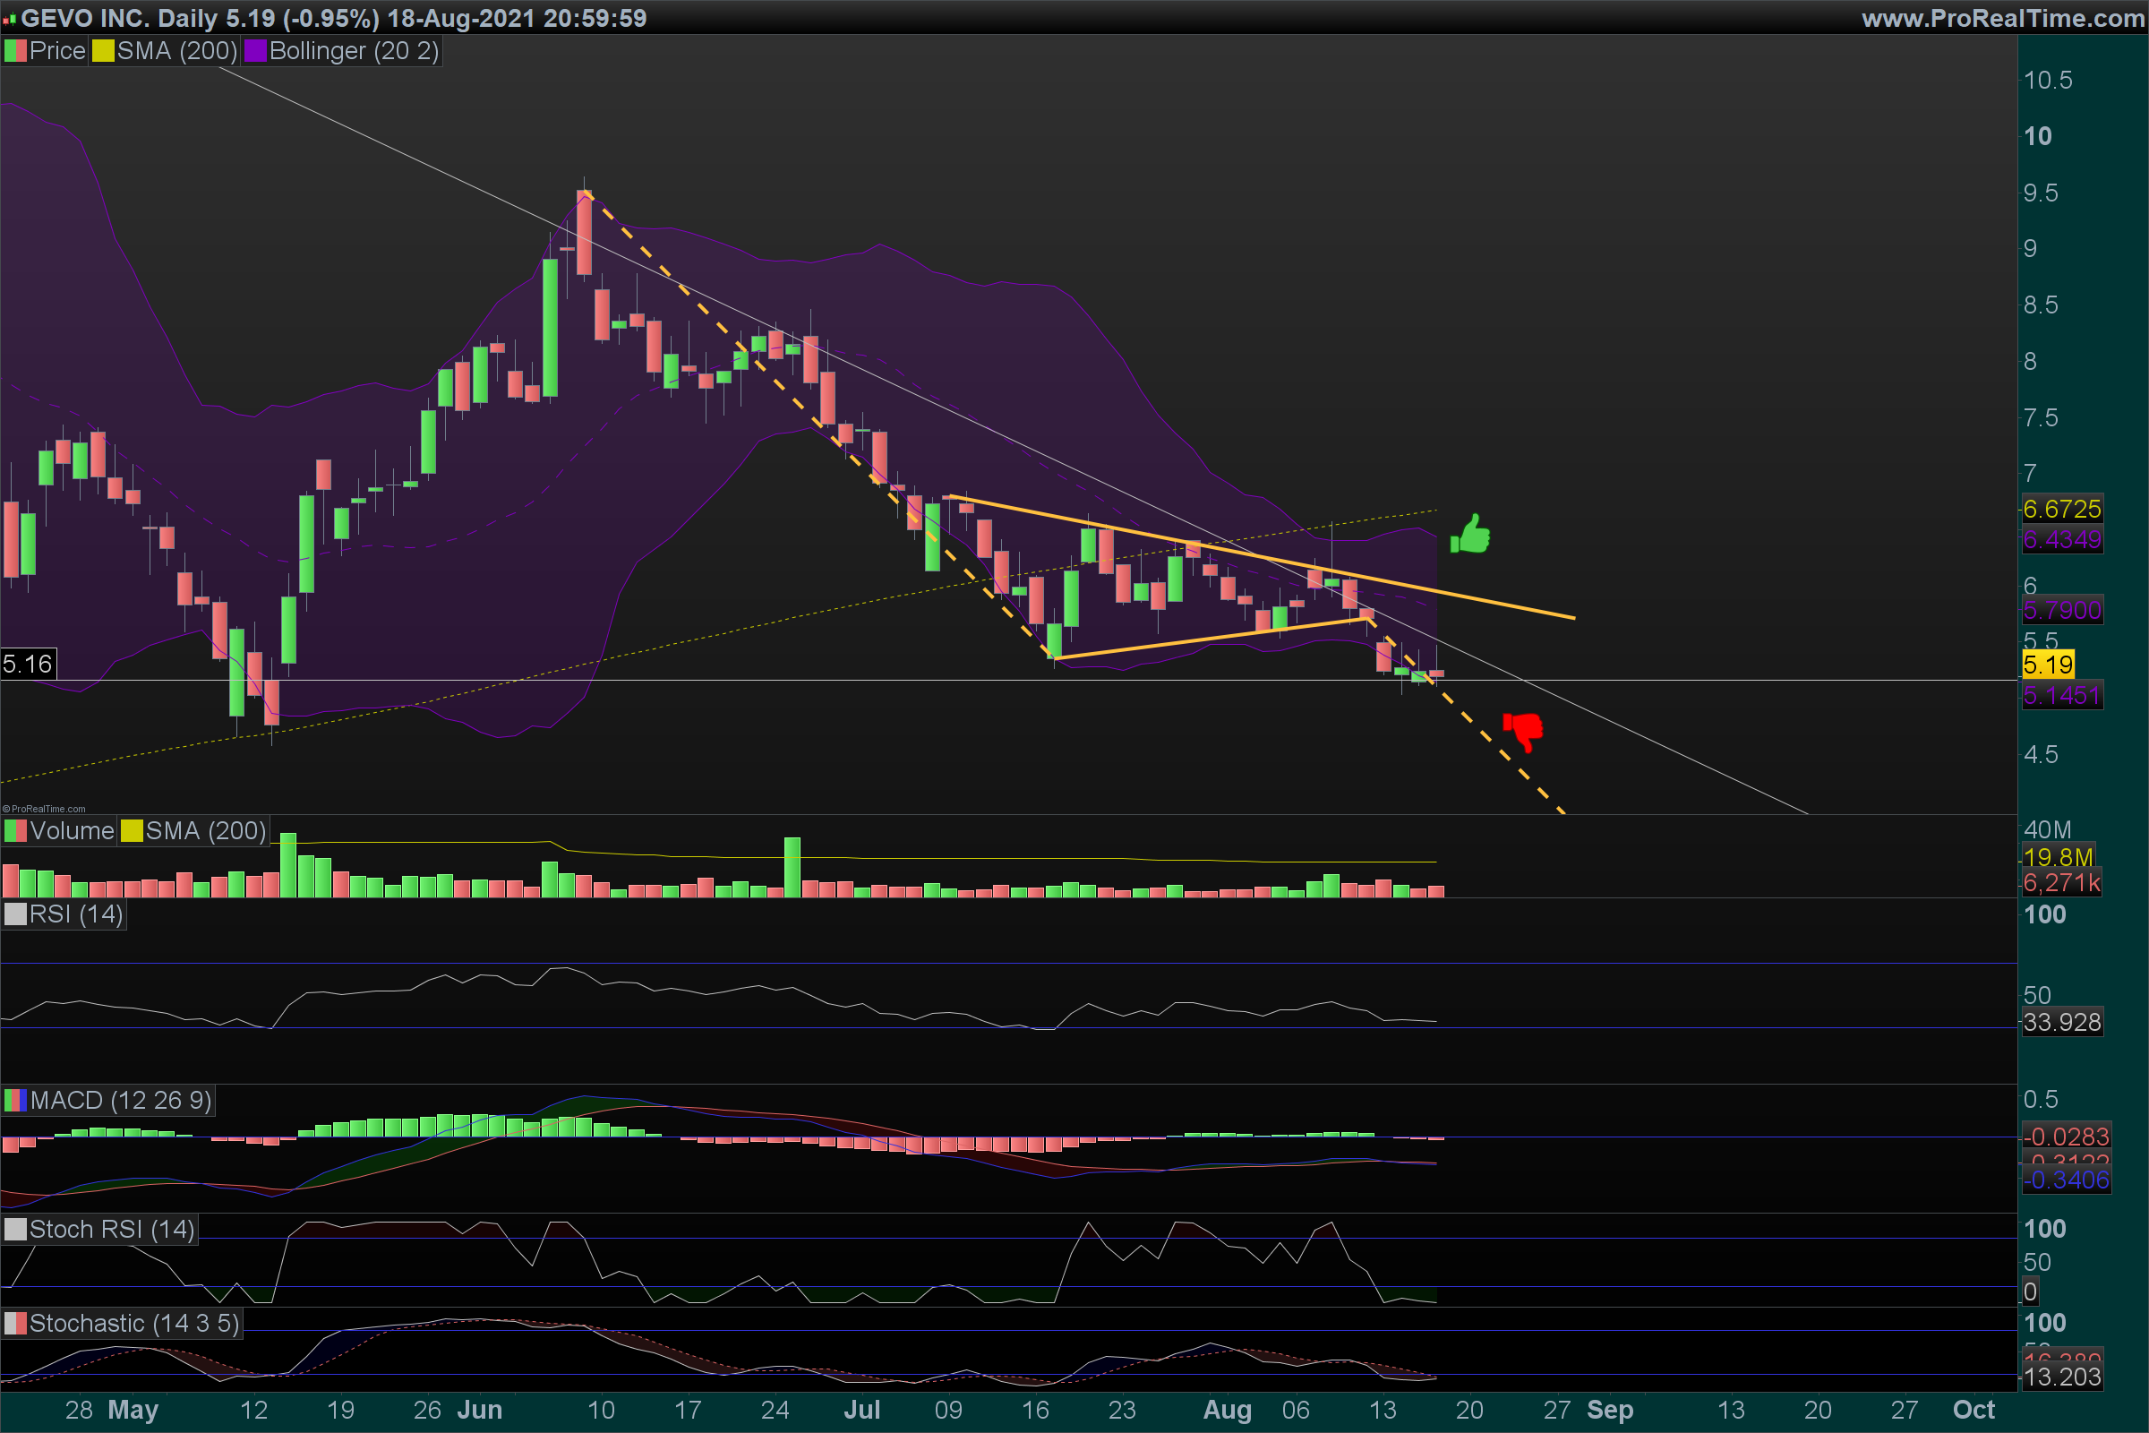
Task: Select the volume panel SMA (200) label
Action: coord(206,831)
